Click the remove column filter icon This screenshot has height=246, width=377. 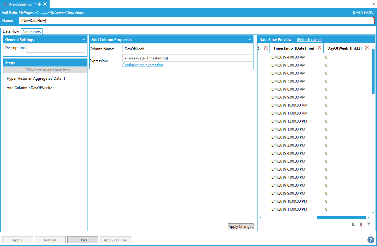click(361, 224)
